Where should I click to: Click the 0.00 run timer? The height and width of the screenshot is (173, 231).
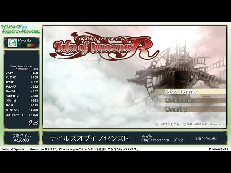[33, 123]
